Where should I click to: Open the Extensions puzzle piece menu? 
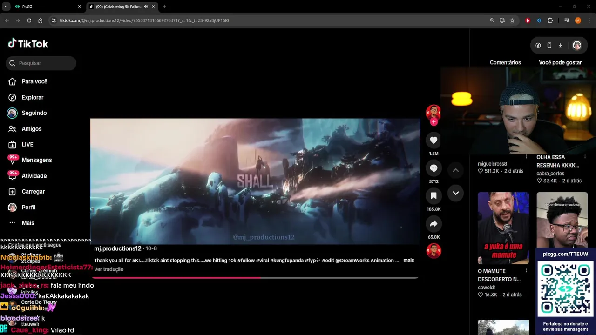[550, 20]
